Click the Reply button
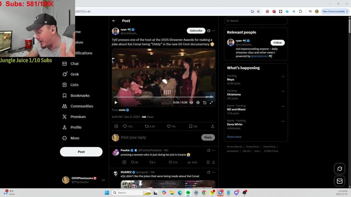 pyautogui.click(x=208, y=137)
